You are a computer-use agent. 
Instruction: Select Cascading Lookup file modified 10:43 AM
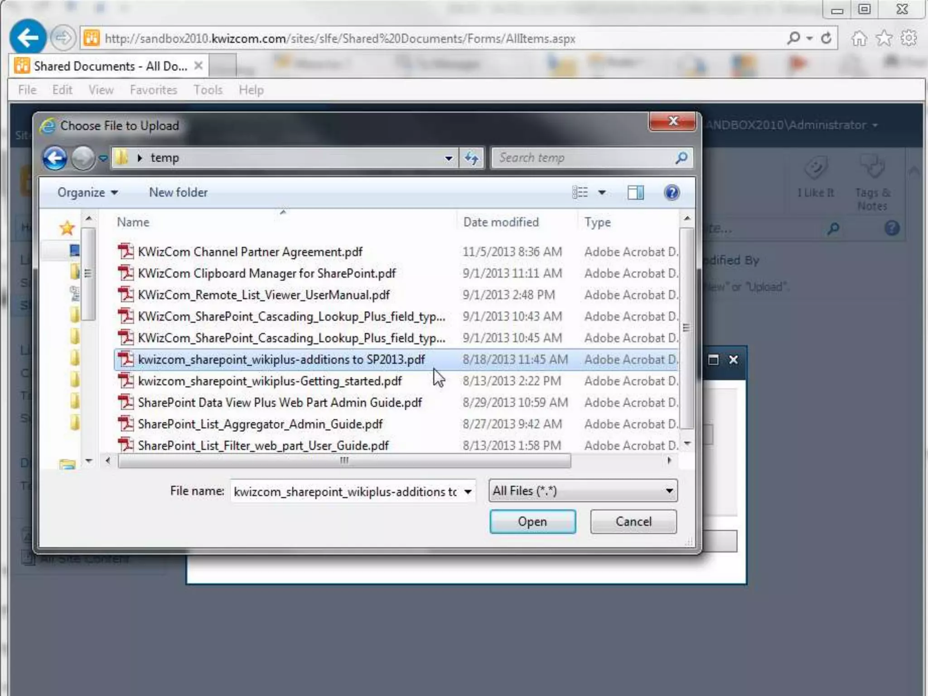click(x=396, y=316)
